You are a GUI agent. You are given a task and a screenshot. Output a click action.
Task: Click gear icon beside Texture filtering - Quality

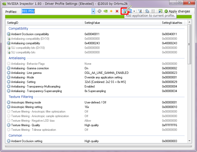coord(9,125)
